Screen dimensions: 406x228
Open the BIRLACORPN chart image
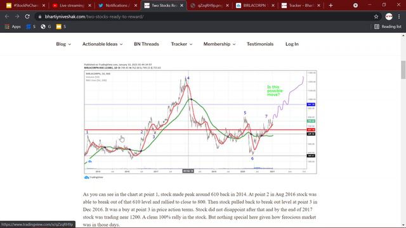click(x=200, y=122)
